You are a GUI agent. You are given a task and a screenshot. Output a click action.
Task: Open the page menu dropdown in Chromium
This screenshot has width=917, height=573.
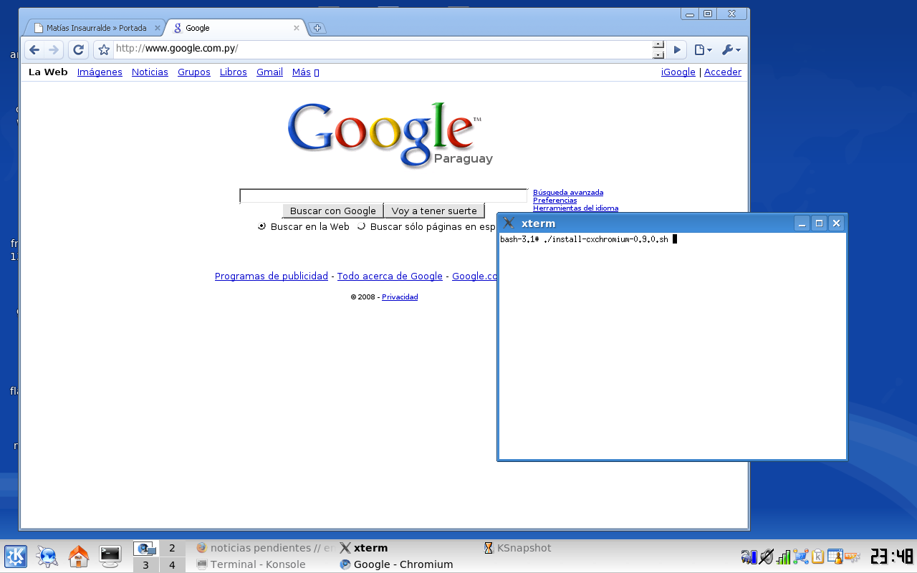point(702,50)
